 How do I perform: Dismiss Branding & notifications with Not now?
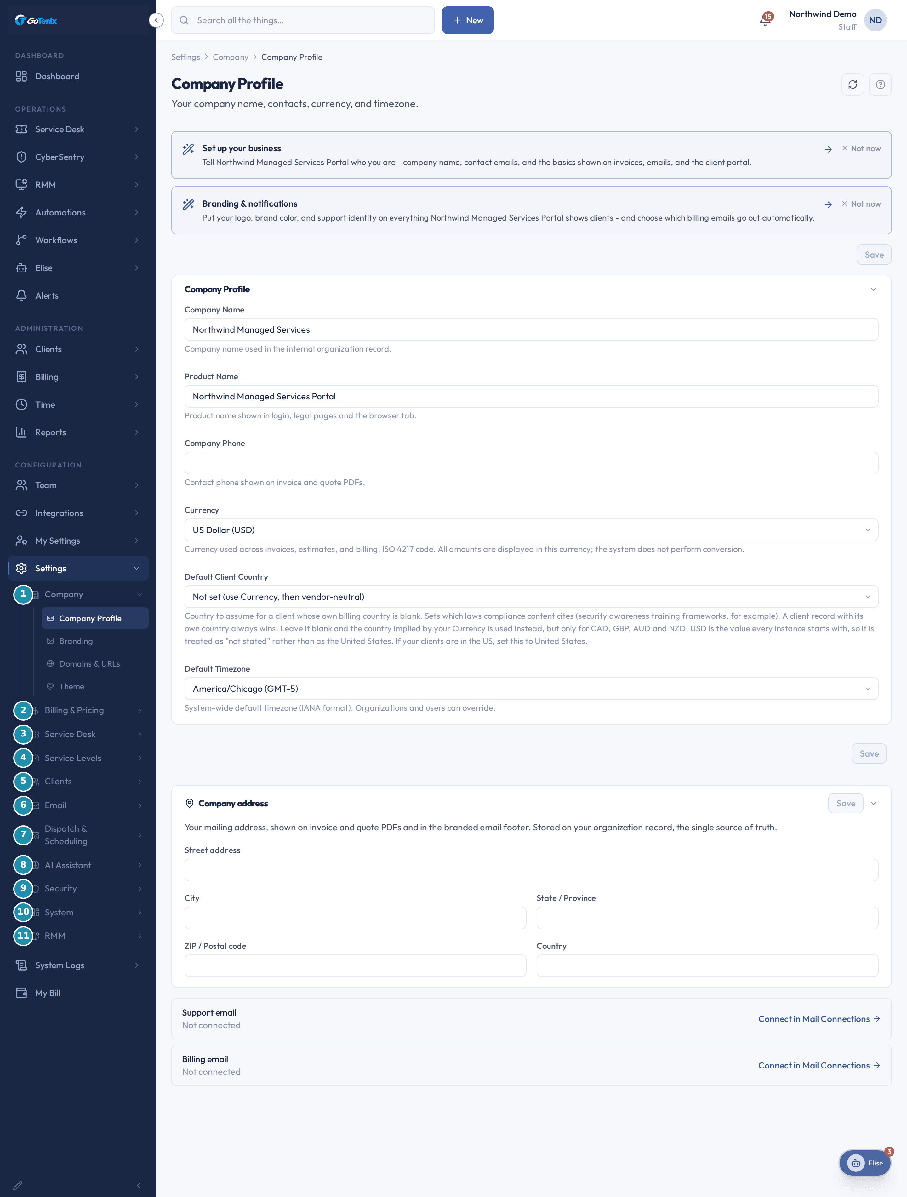click(861, 204)
